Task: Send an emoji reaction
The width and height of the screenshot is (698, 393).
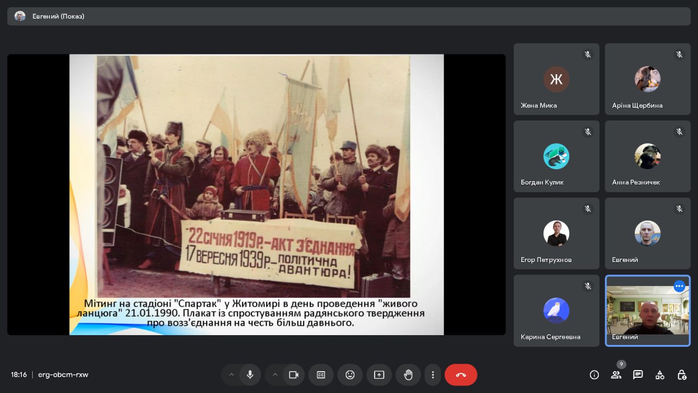Action: tap(350, 374)
